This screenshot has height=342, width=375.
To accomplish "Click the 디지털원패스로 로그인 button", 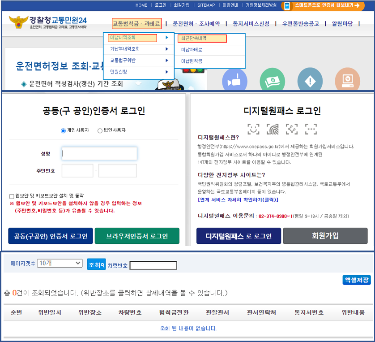I will [238, 236].
